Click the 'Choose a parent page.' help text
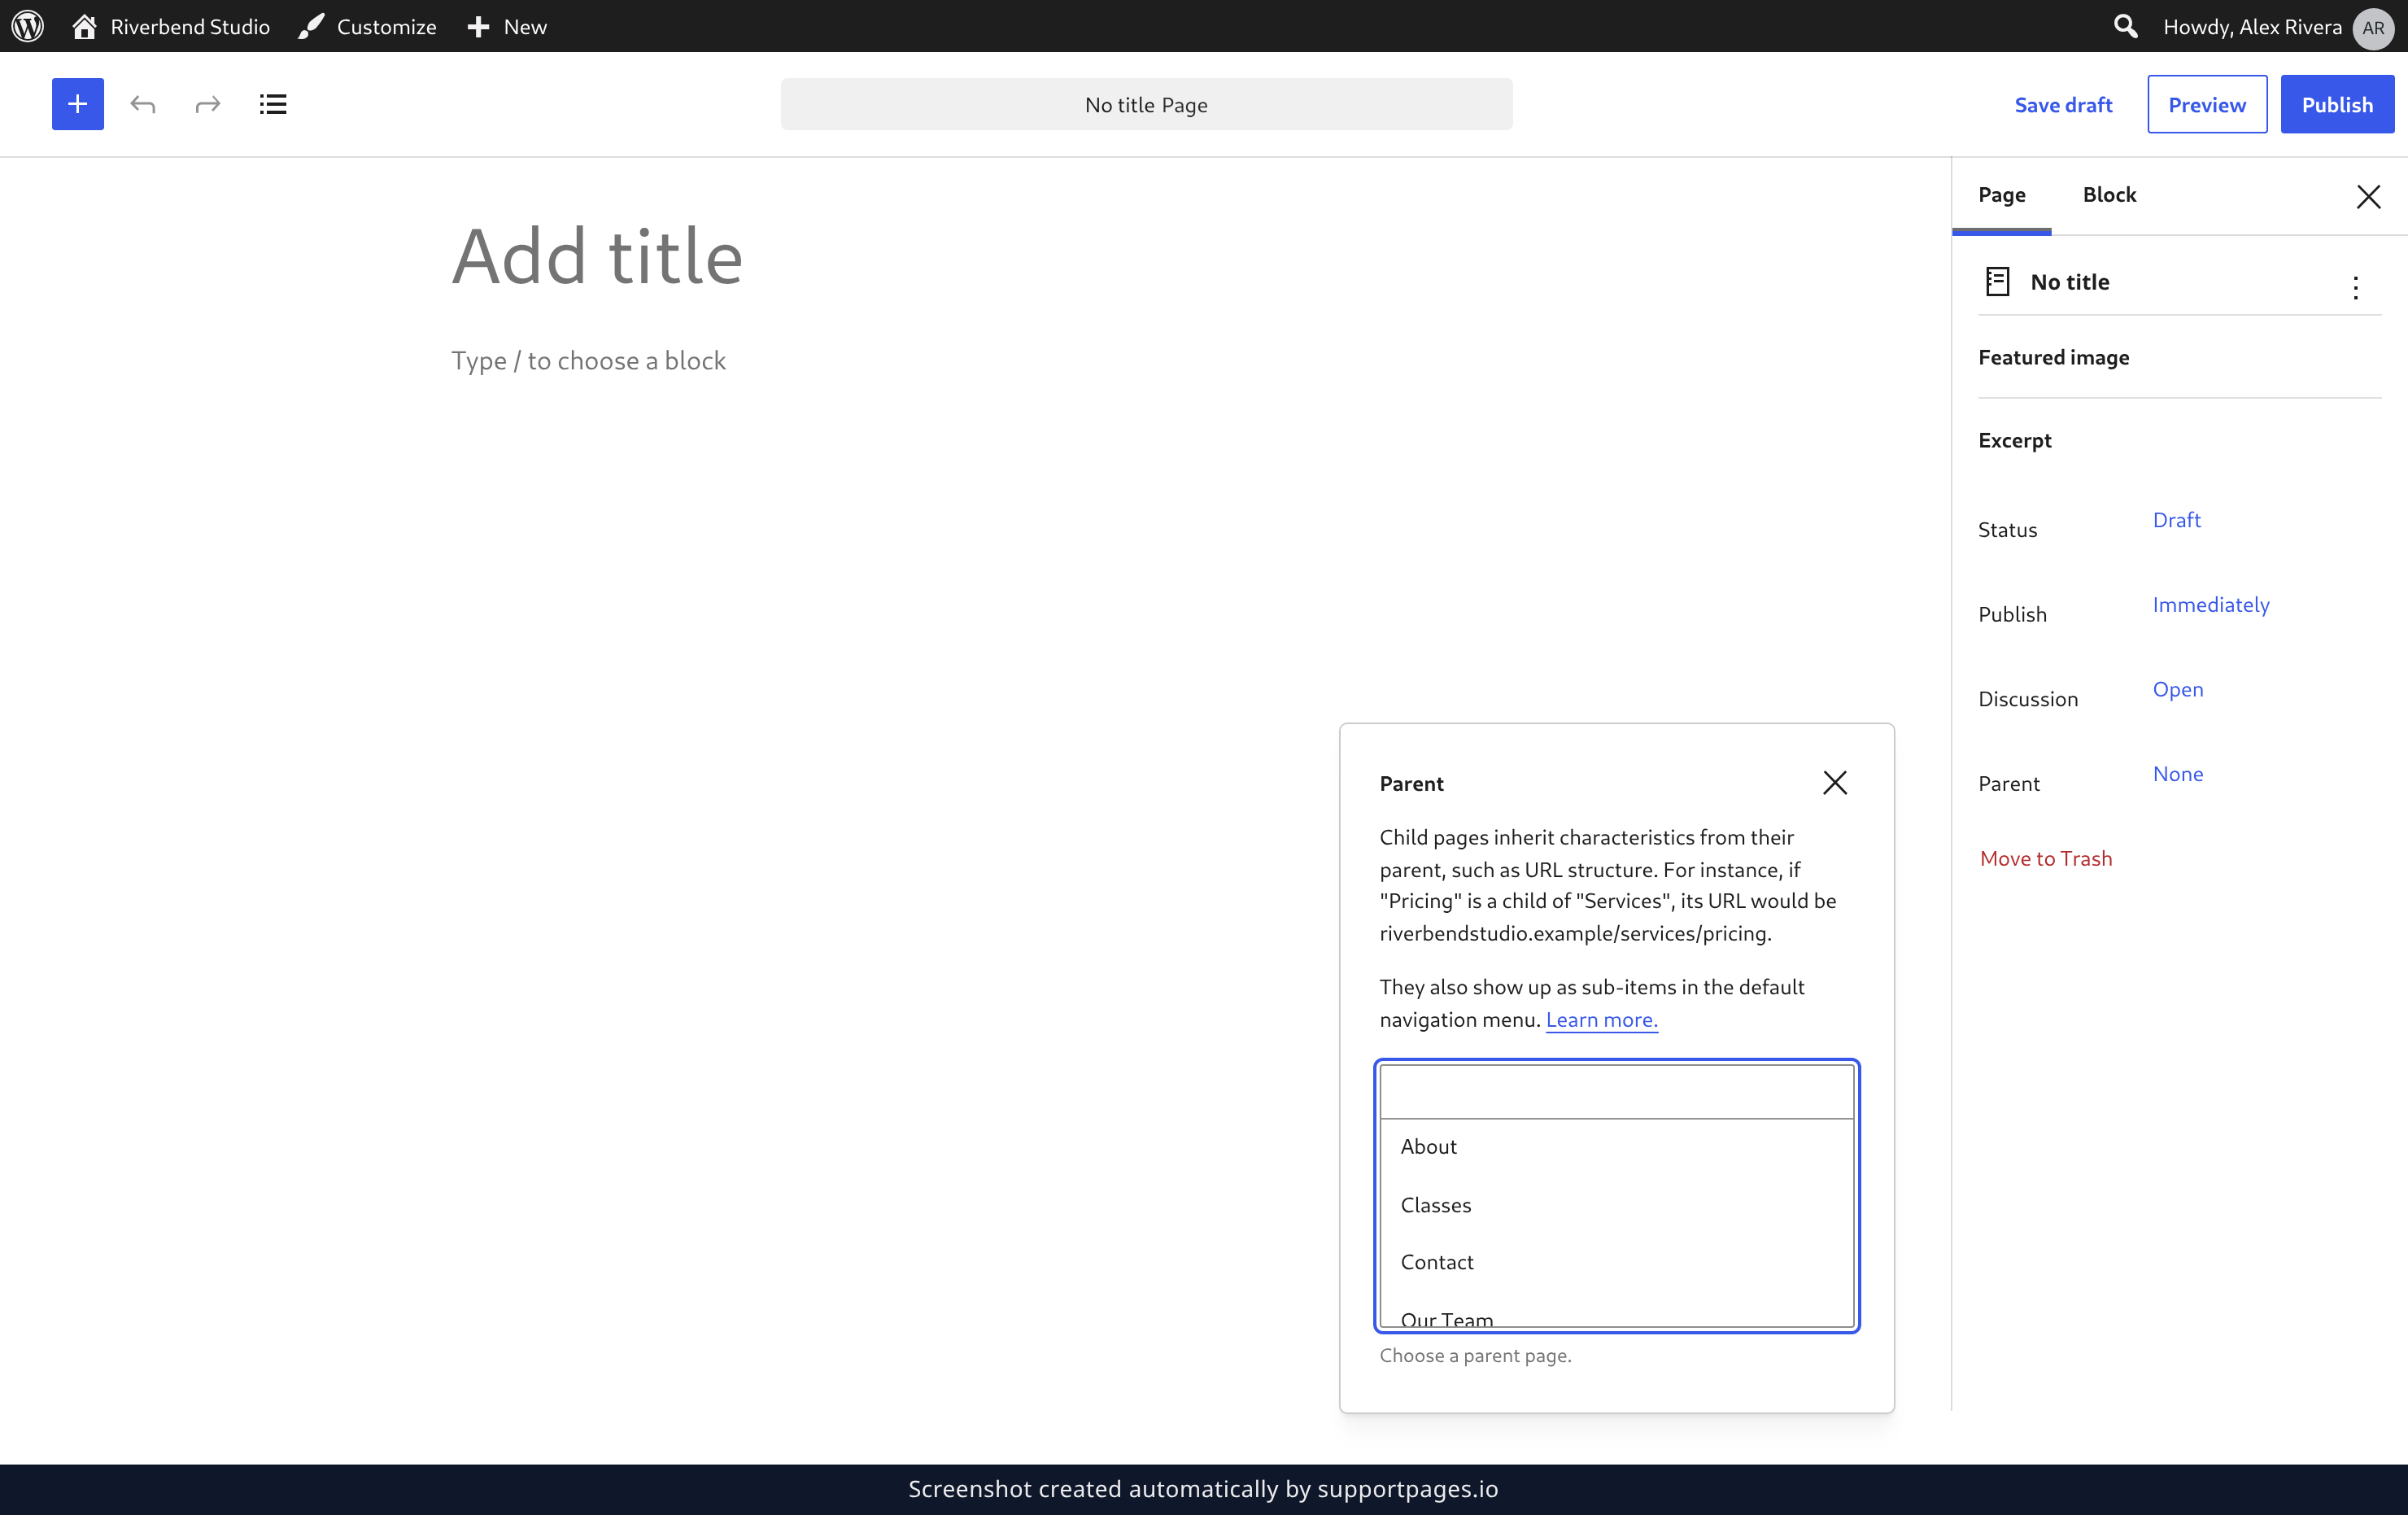 [1475, 1355]
